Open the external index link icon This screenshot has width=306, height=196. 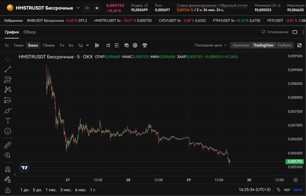146,6
